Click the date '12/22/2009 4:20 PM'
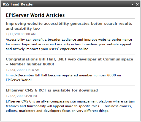The height and width of the screenshot is (122, 141). [21, 96]
